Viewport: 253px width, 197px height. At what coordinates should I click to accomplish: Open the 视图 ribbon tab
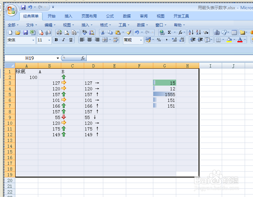[161, 16]
